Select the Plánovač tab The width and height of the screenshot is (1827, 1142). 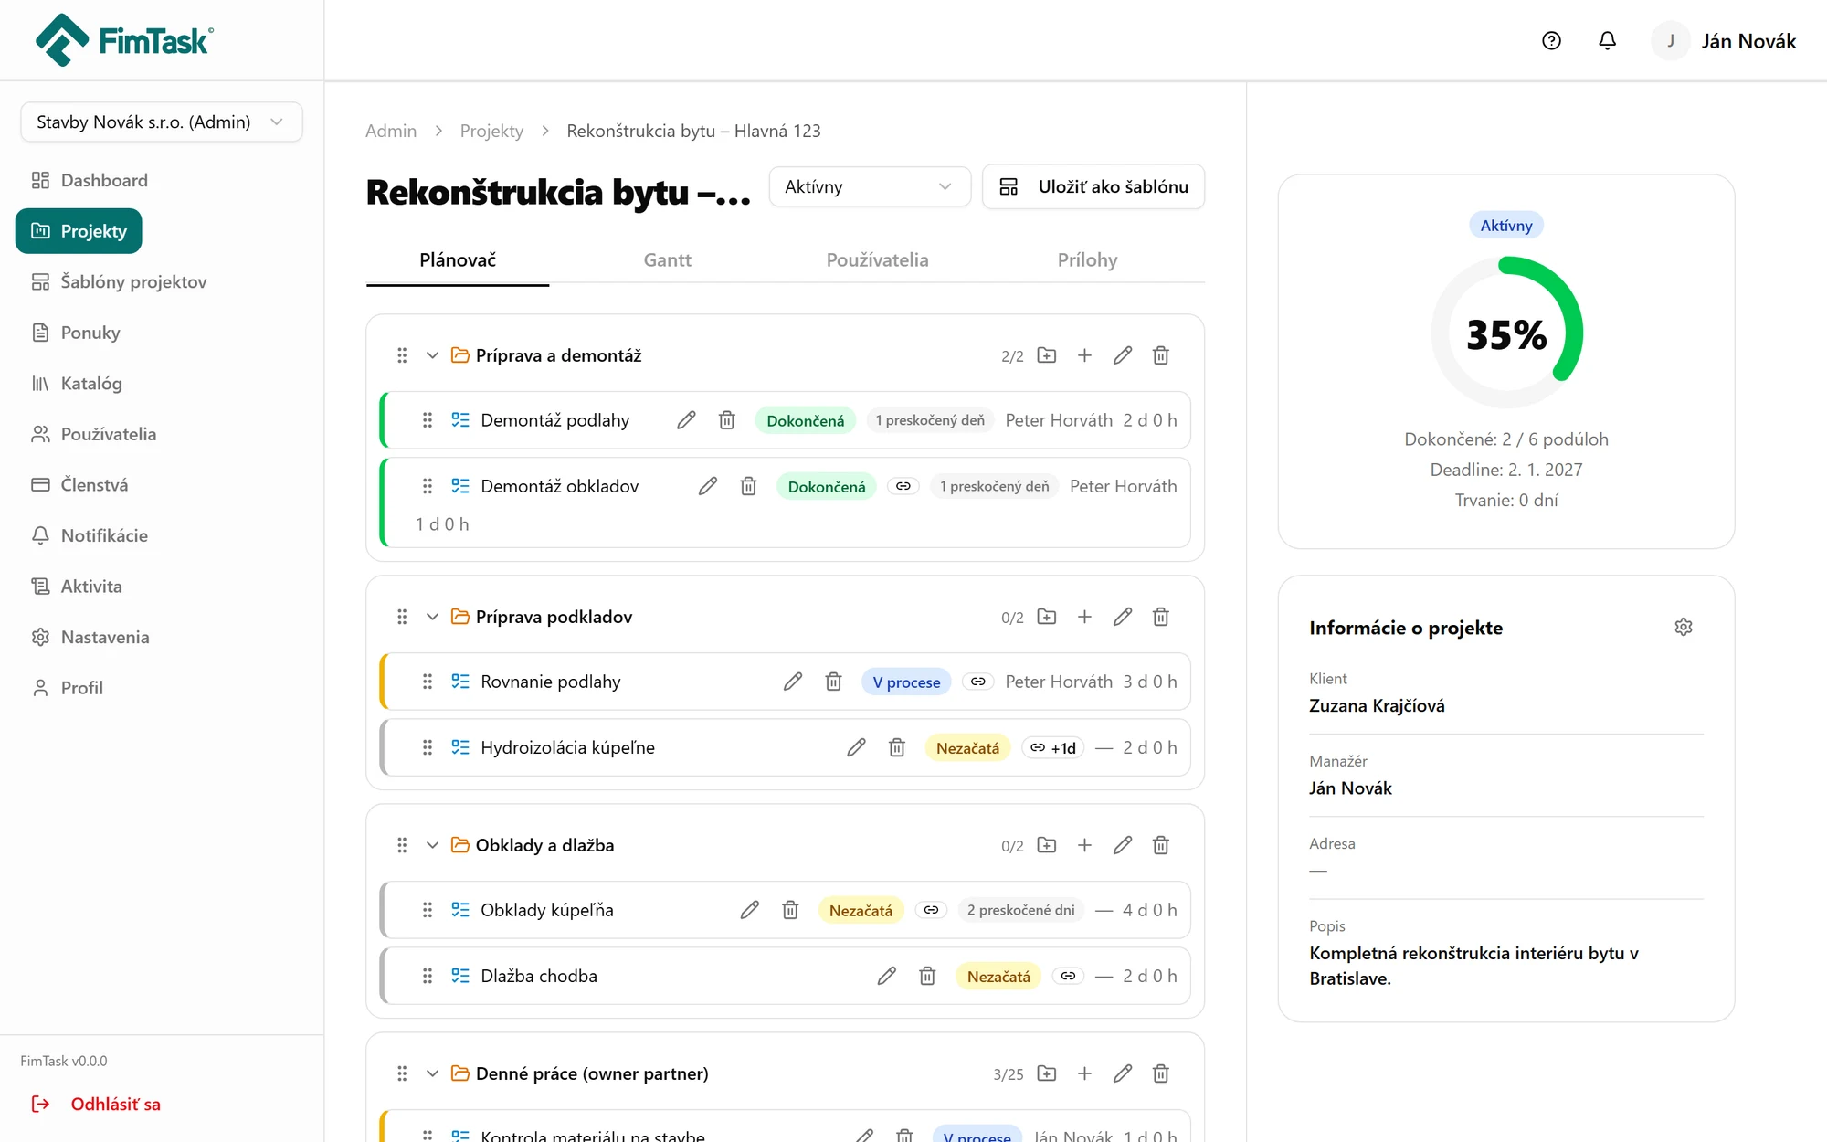[458, 260]
